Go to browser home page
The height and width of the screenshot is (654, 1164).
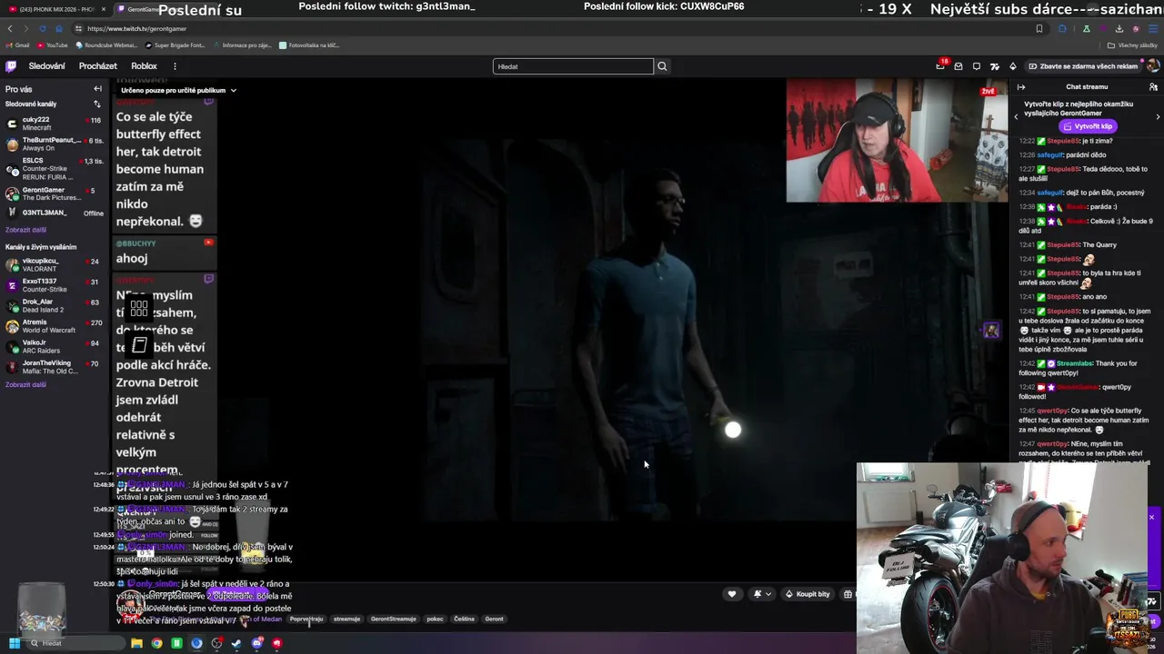[x=59, y=29]
